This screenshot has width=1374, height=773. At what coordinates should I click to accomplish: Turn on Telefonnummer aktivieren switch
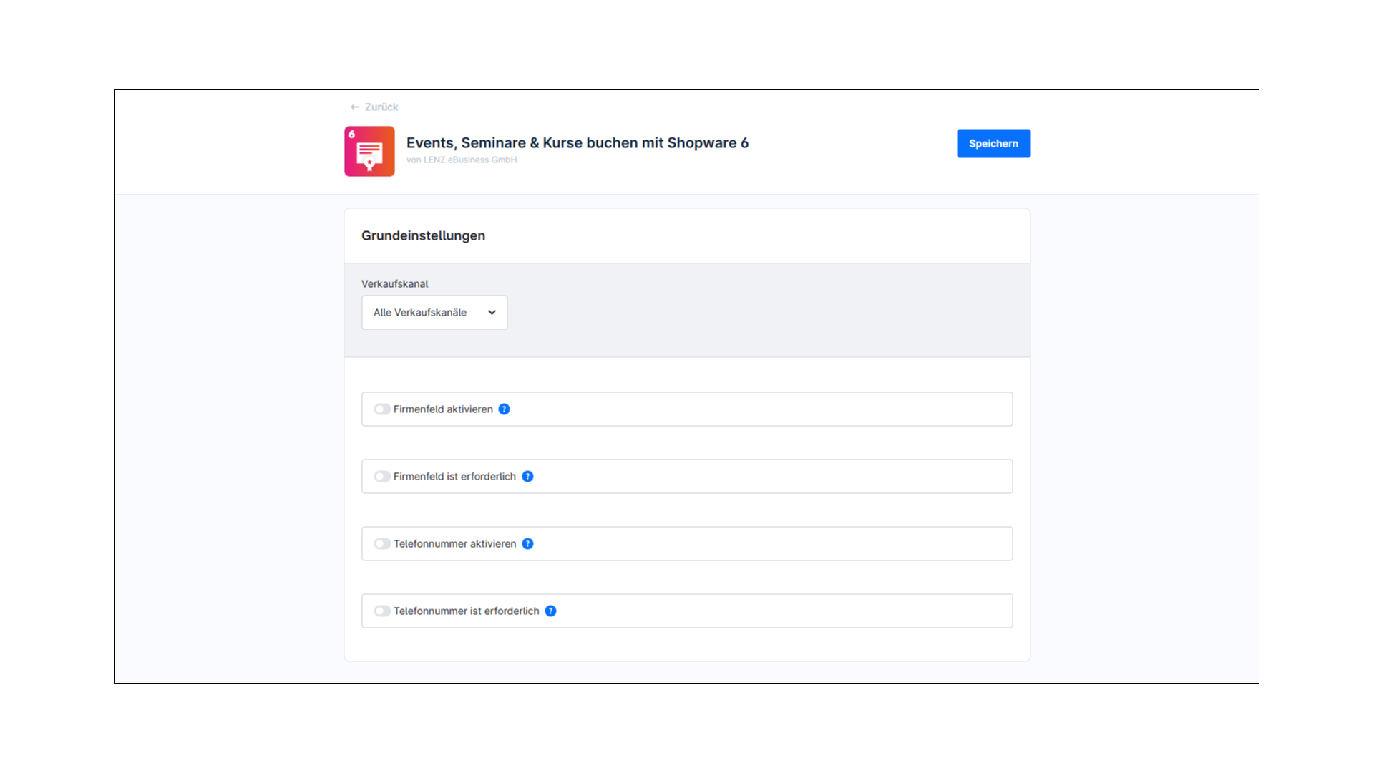(382, 544)
